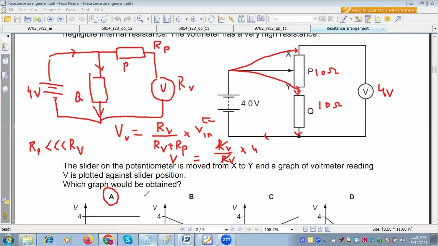This screenshot has height=246, width=438.
Task: Select Continuous page layout in status bar
Action: coord(313,229)
